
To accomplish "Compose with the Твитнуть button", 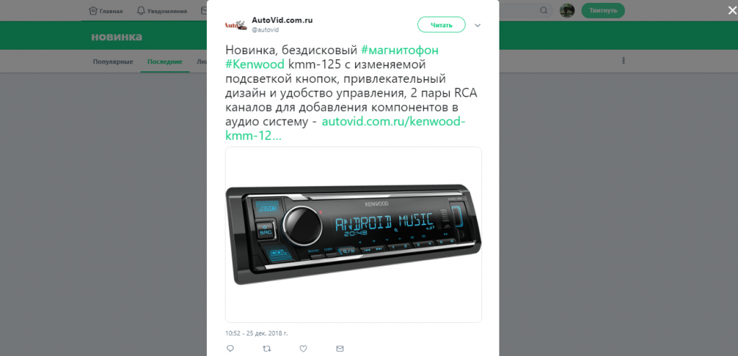I will (x=603, y=10).
